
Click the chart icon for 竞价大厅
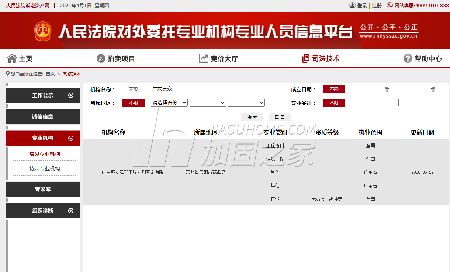click(203, 58)
